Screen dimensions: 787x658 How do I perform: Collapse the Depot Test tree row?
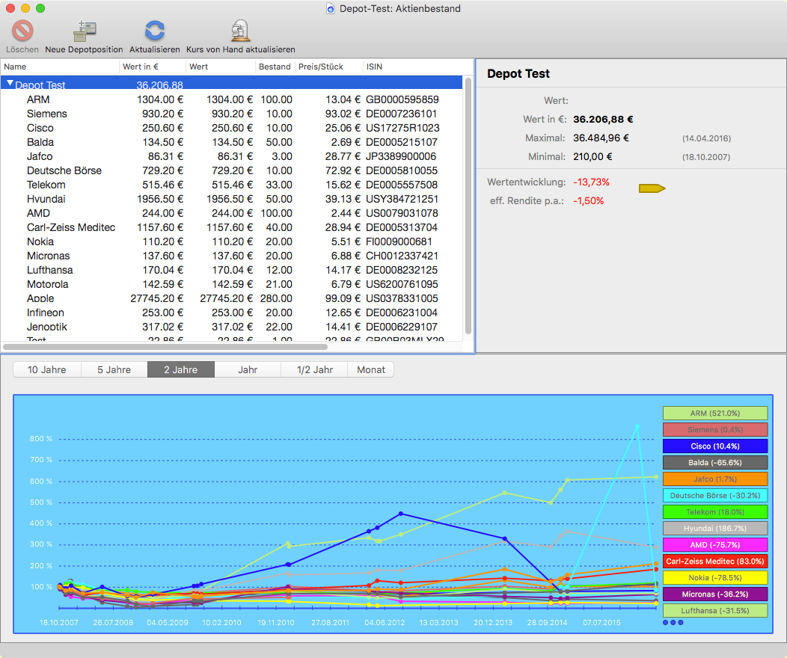coord(10,84)
